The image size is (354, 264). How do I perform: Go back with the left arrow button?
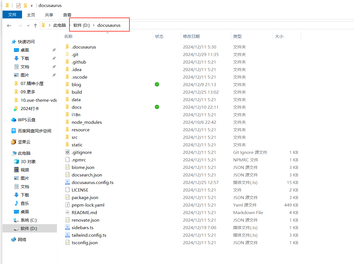[9, 25]
